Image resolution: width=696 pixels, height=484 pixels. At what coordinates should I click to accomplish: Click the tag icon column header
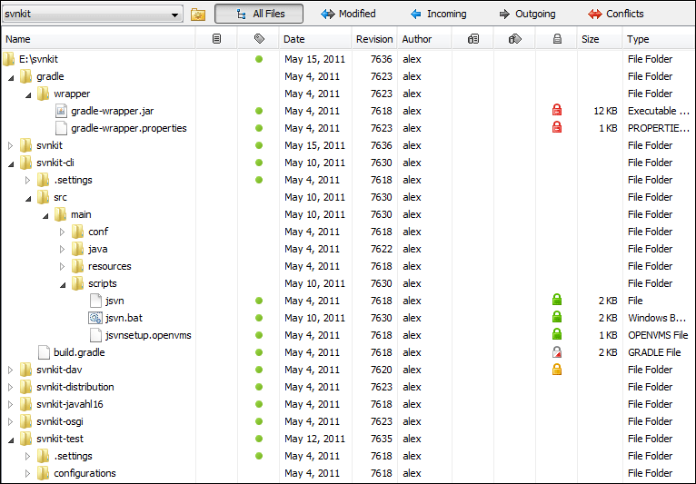point(259,39)
